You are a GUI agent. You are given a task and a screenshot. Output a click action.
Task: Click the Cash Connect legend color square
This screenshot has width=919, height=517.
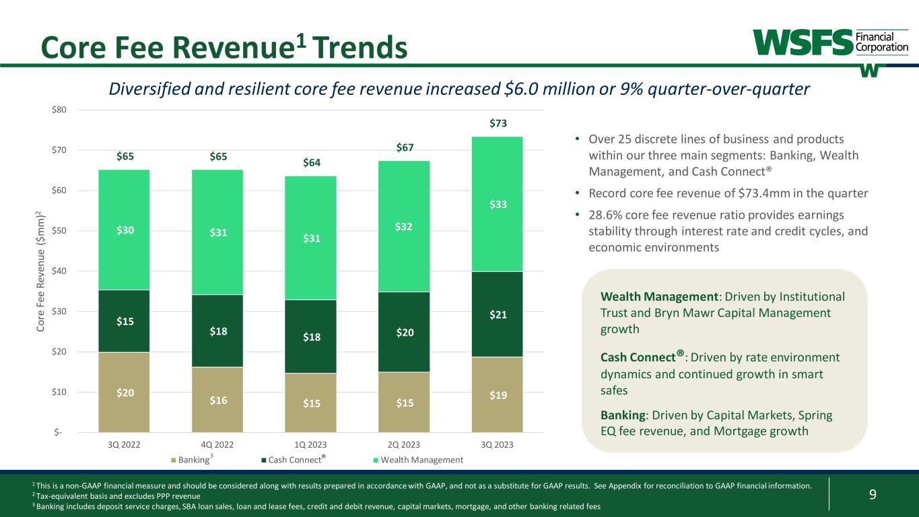pyautogui.click(x=262, y=460)
